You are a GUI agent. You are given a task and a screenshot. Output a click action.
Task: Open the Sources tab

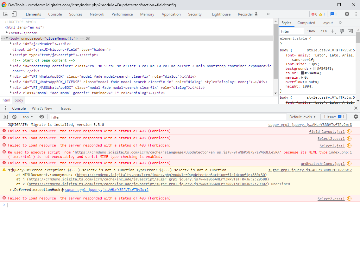[76, 14]
